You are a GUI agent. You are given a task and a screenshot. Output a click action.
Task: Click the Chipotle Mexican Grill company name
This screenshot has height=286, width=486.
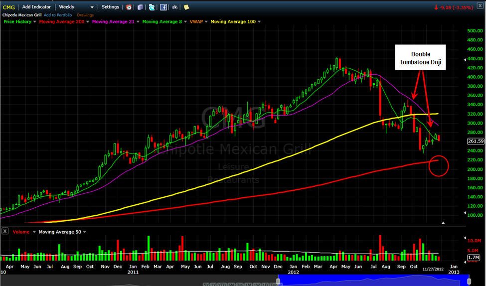[x=22, y=15]
